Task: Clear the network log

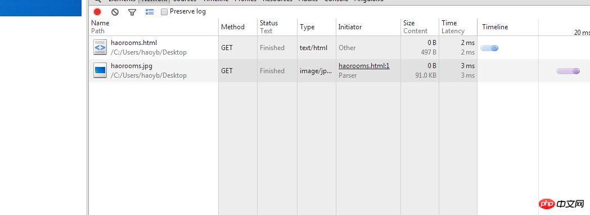Action: pyautogui.click(x=115, y=12)
